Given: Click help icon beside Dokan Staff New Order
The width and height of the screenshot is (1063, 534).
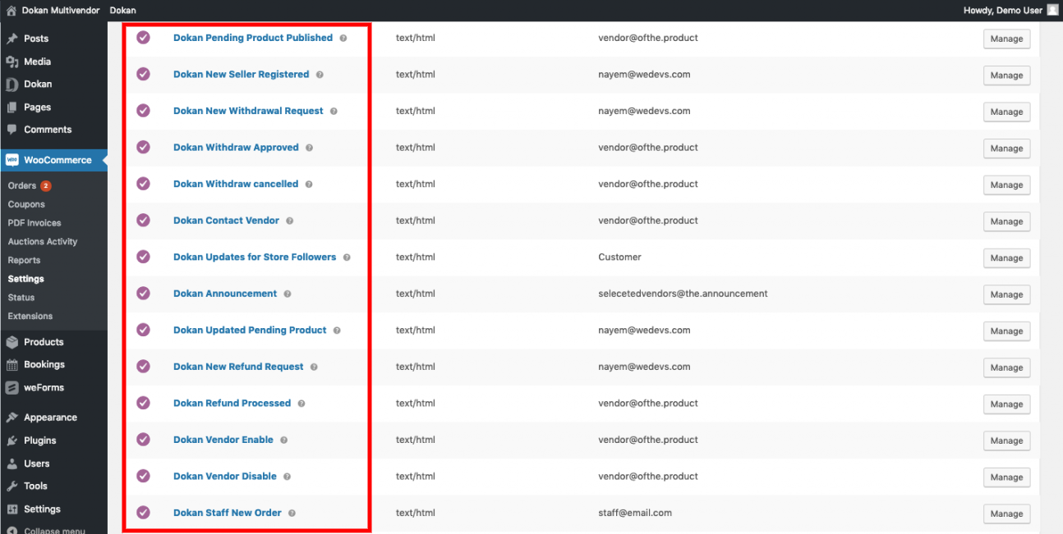Looking at the screenshot, I should point(292,513).
